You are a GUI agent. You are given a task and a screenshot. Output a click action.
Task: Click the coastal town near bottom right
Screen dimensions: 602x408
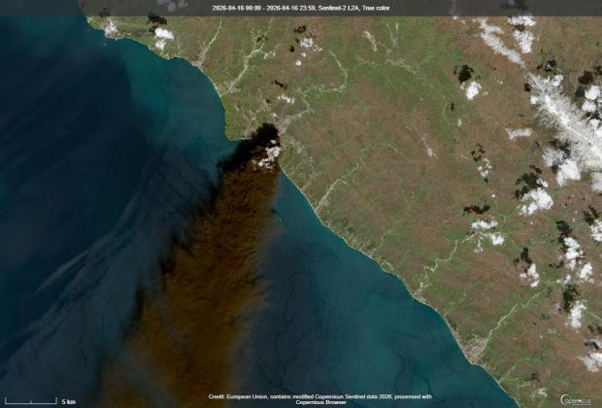[x=474, y=347]
